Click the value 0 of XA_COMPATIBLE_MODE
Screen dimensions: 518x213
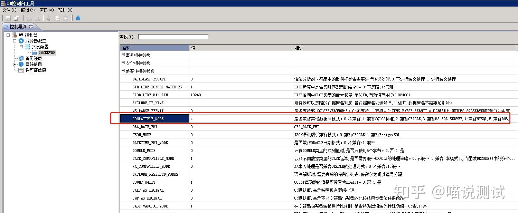click(x=191, y=166)
